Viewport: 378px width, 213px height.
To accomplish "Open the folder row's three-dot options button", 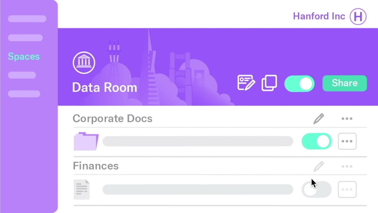I will 347,141.
